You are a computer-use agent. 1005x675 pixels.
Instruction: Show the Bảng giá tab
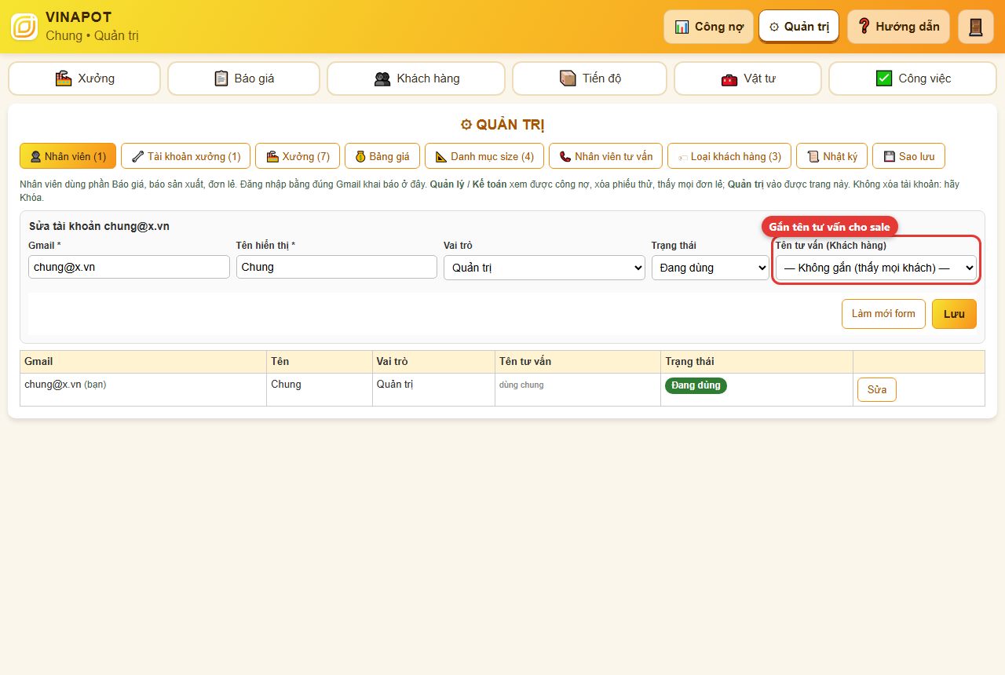coord(382,156)
